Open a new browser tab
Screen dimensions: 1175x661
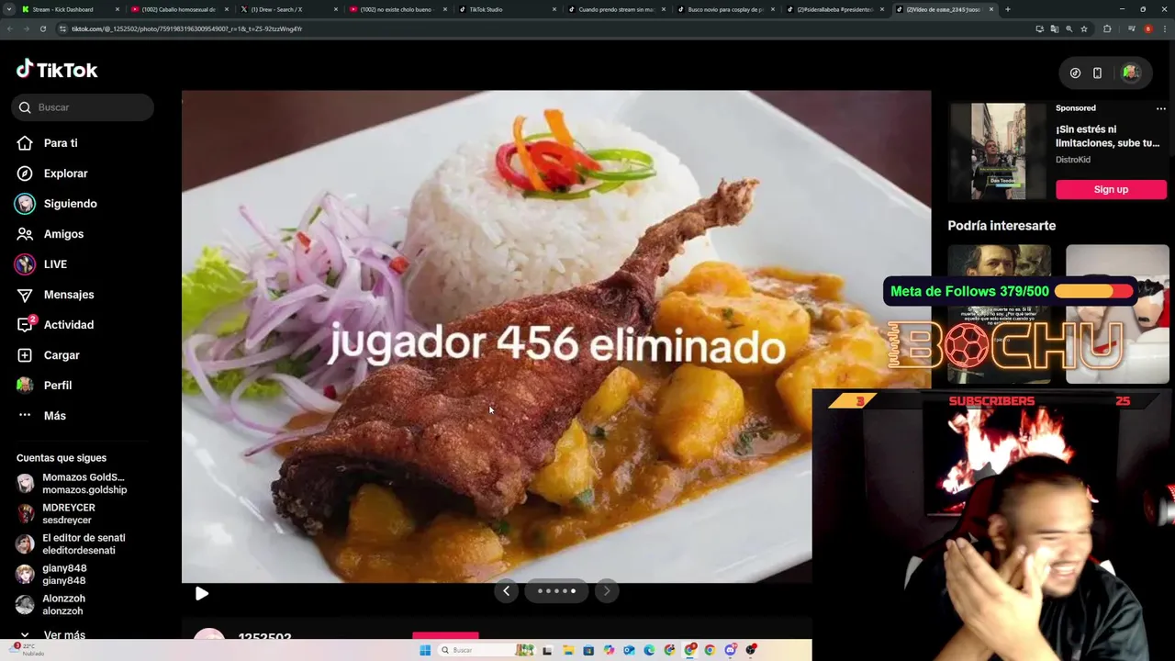1008,9
